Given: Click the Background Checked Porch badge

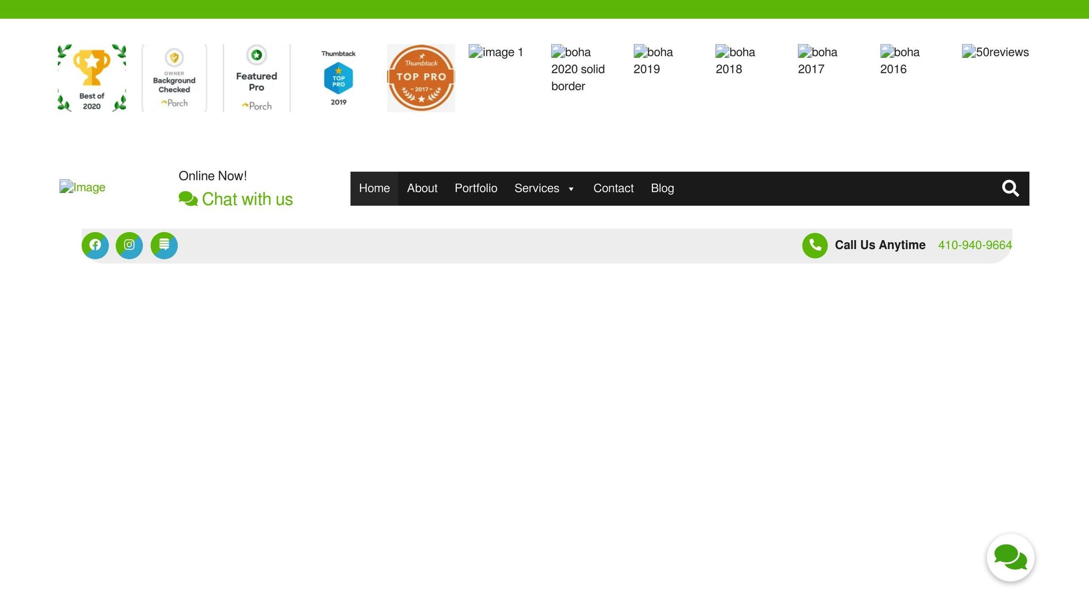Looking at the screenshot, I should (x=174, y=78).
